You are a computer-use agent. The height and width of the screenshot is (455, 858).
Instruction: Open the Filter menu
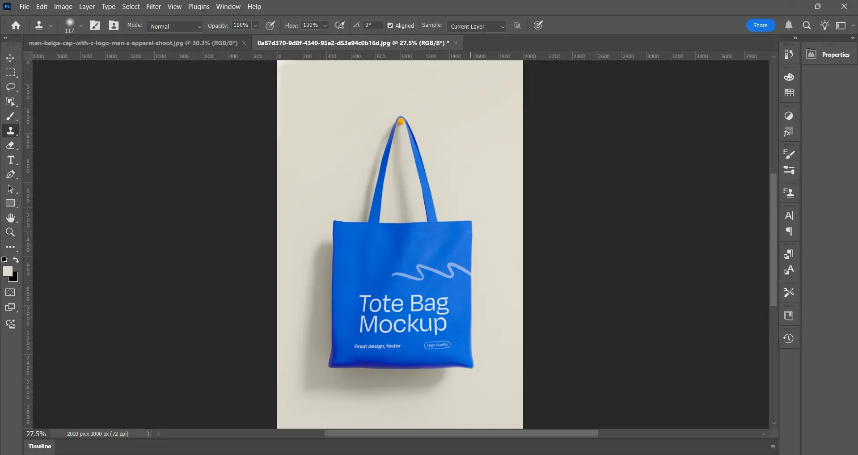tap(153, 6)
